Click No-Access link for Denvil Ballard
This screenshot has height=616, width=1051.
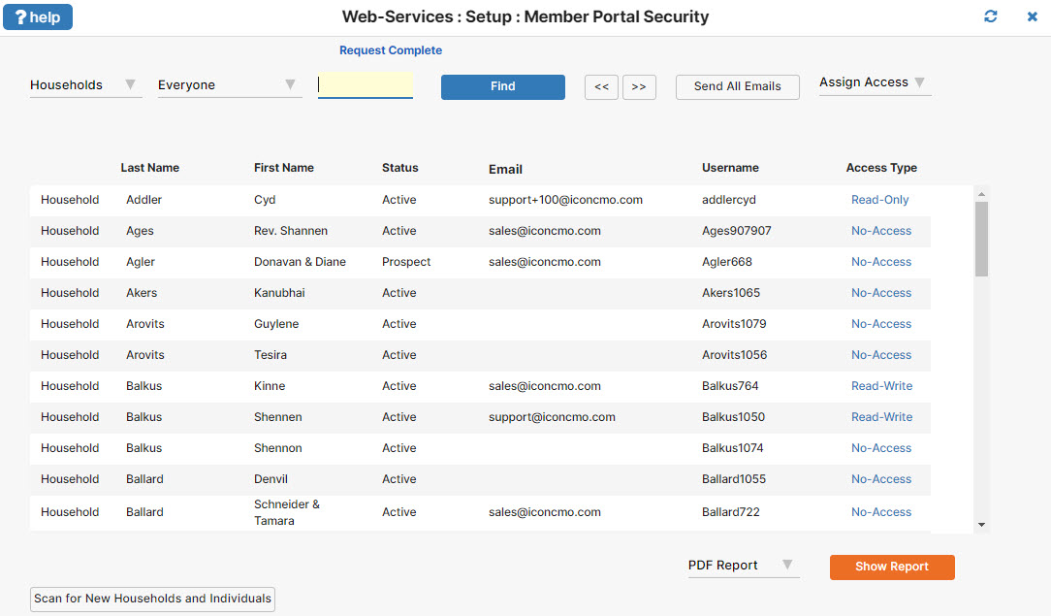click(881, 478)
